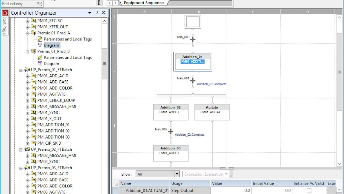Toggle the pin to auto-hide Controller Organizer
The width and height of the screenshot is (344, 194).
click(97, 13)
